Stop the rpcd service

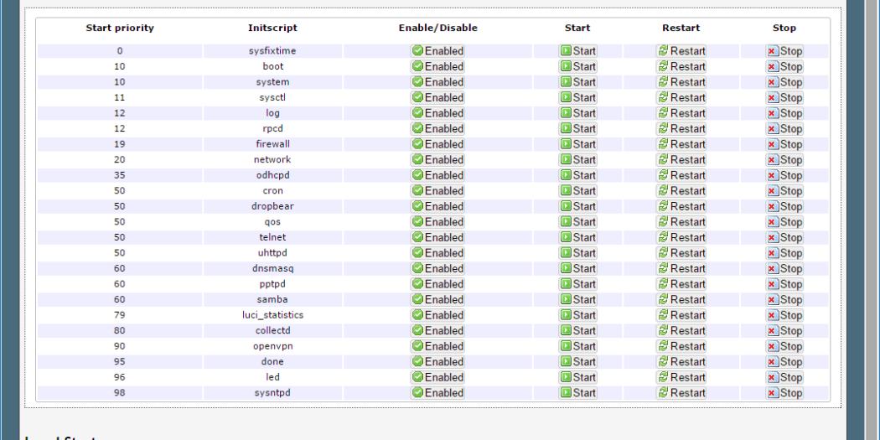pos(784,129)
